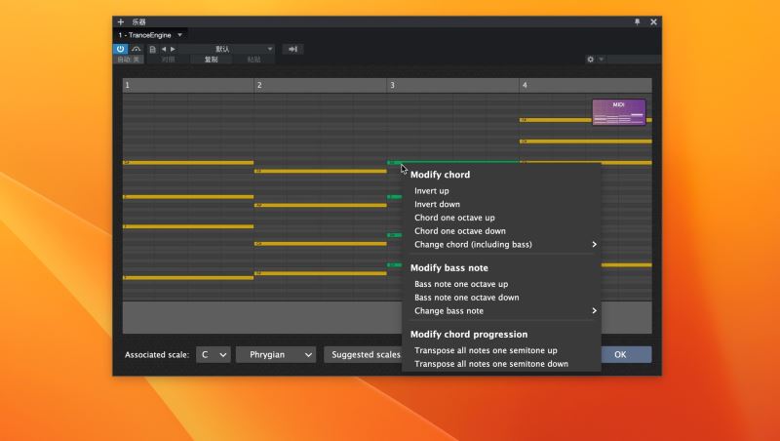
Task: Expand the Change bass note submenu
Action: pos(503,311)
